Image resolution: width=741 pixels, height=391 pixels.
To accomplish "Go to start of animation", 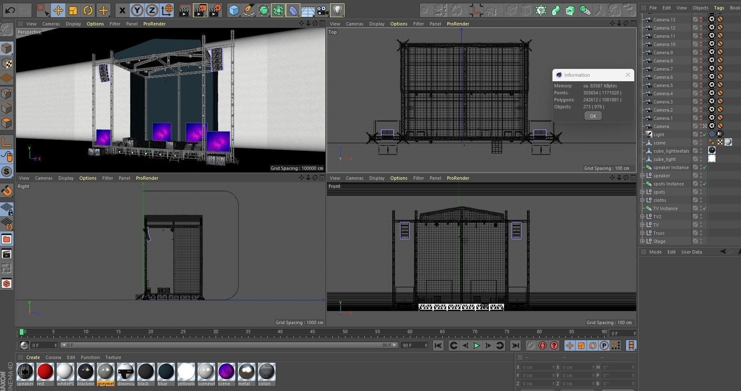I will click(438, 345).
